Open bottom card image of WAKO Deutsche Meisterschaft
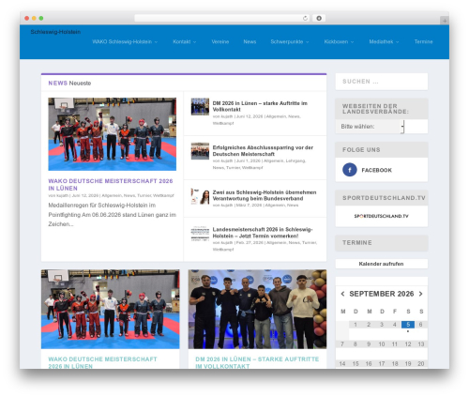This screenshot has width=469, height=397. [111, 309]
